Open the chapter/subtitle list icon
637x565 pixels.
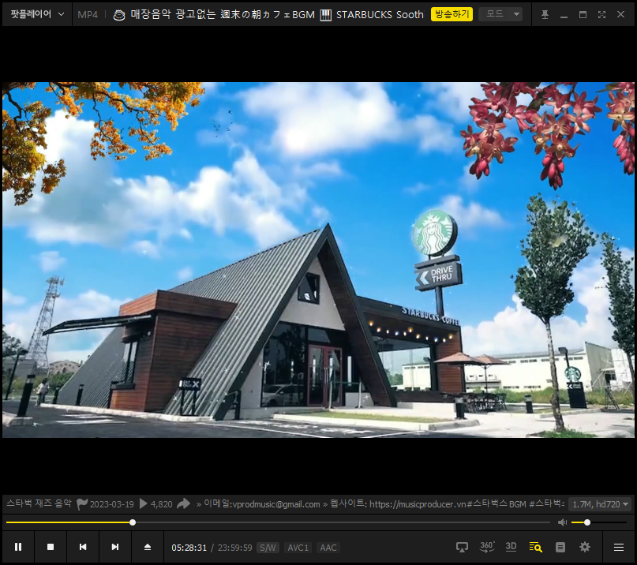(x=560, y=547)
